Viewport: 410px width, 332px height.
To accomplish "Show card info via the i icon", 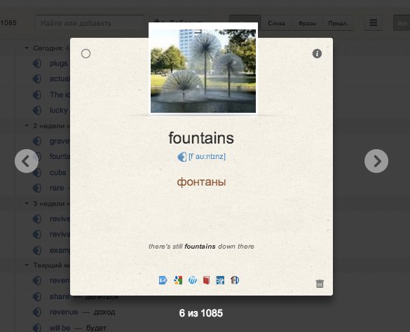I will [x=317, y=54].
